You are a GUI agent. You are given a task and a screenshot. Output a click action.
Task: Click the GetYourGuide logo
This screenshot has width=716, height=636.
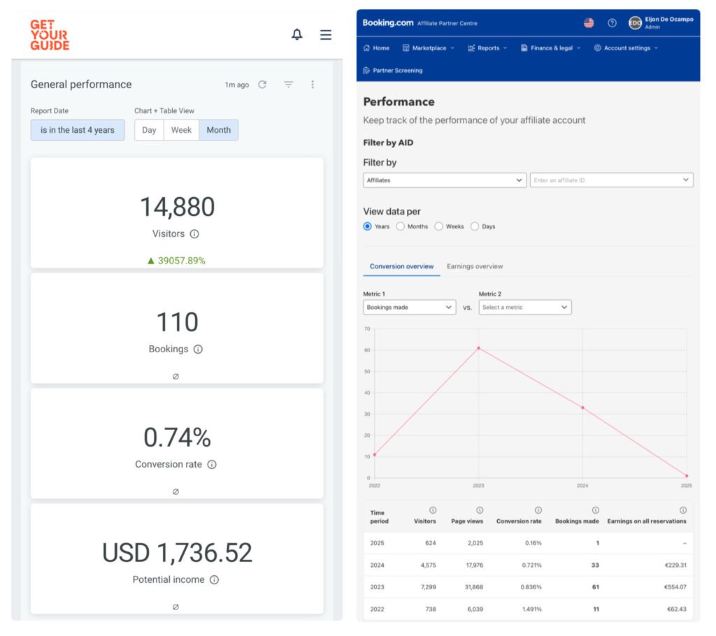coord(50,35)
